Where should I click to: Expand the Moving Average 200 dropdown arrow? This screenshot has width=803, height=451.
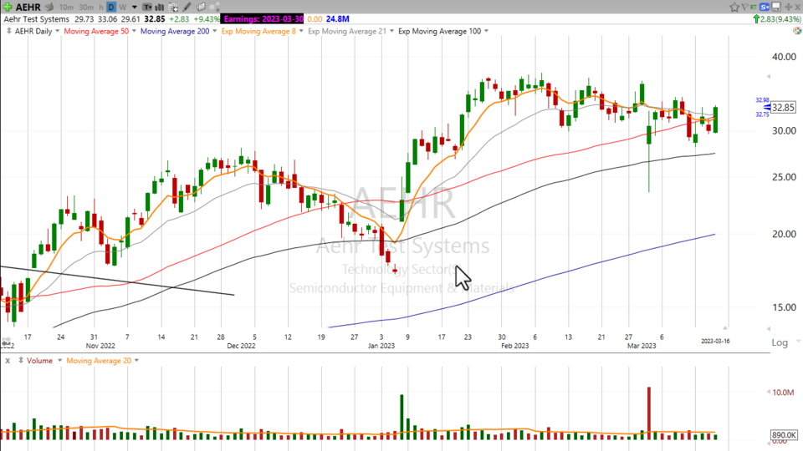tap(215, 31)
